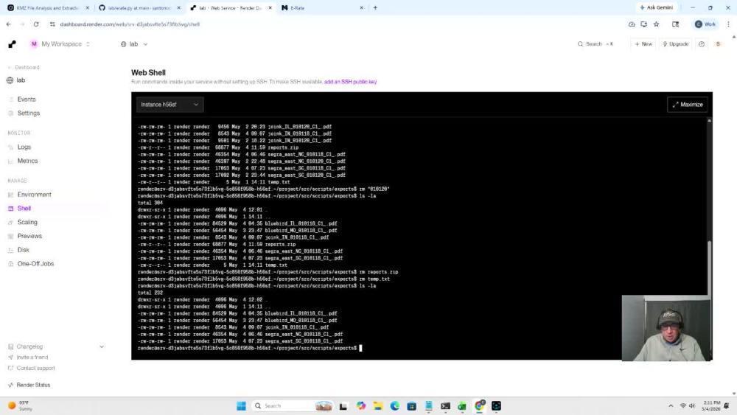
Task: Open the My Workspace switcher
Action: pyautogui.click(x=60, y=44)
